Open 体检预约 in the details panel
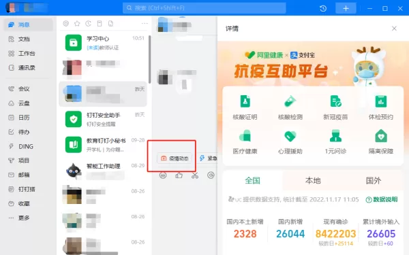Screen dimensions: 409x255 pos(381,107)
